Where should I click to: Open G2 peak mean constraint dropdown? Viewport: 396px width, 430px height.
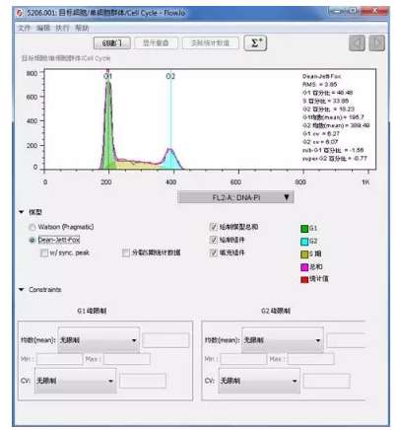(283, 340)
